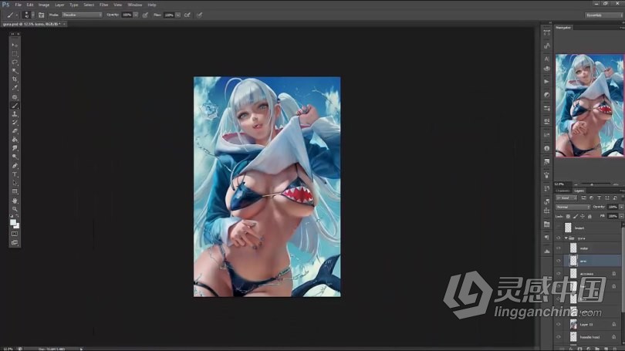The image size is (625, 351).
Task: Toggle pressure for size button
Action: point(199,15)
